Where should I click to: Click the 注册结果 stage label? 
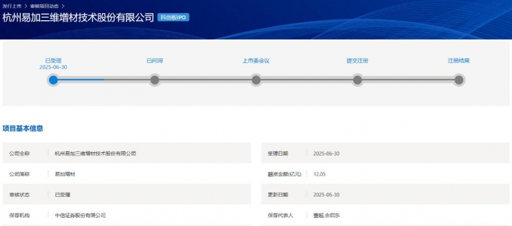pos(459,61)
